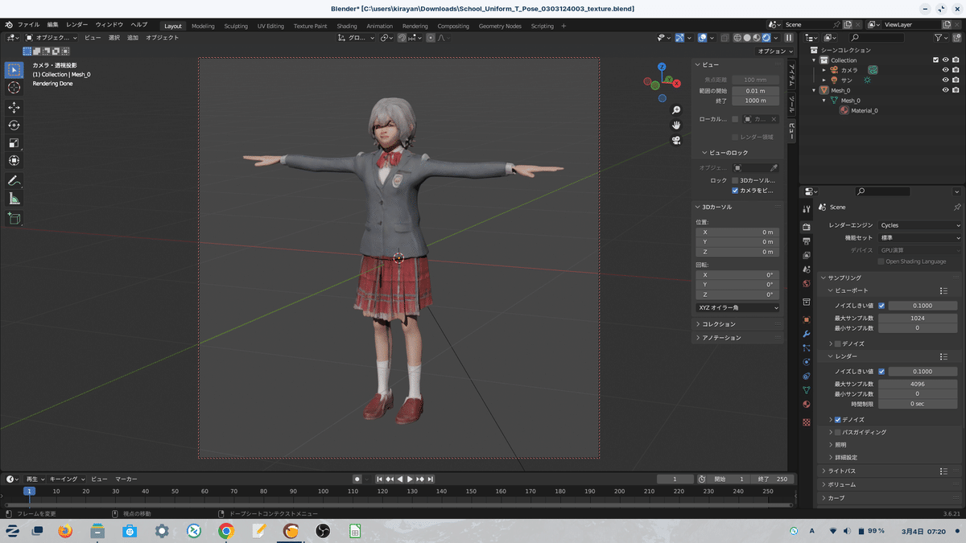Hide Mesh_0 with its eye toggle

tap(945, 90)
